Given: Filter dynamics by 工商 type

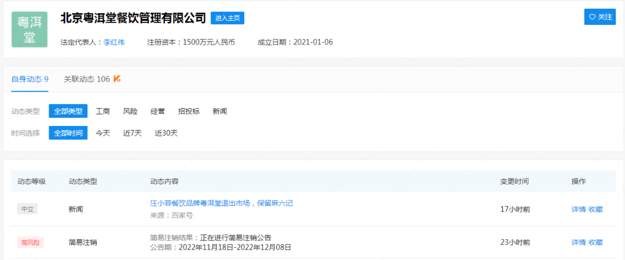Looking at the screenshot, I should [103, 111].
